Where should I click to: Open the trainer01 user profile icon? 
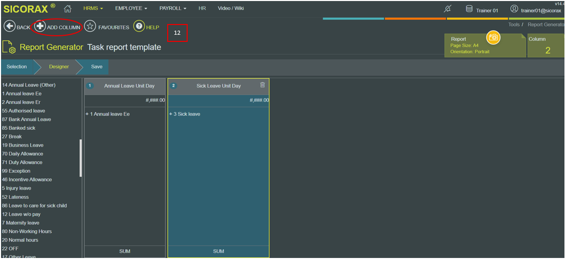514,9
